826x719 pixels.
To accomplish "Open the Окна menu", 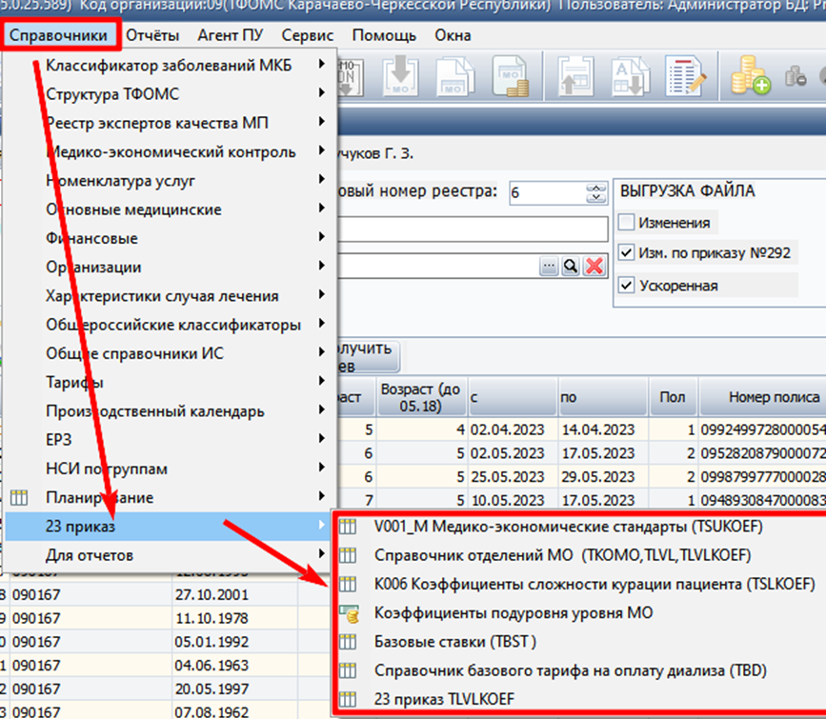I will pyautogui.click(x=453, y=35).
